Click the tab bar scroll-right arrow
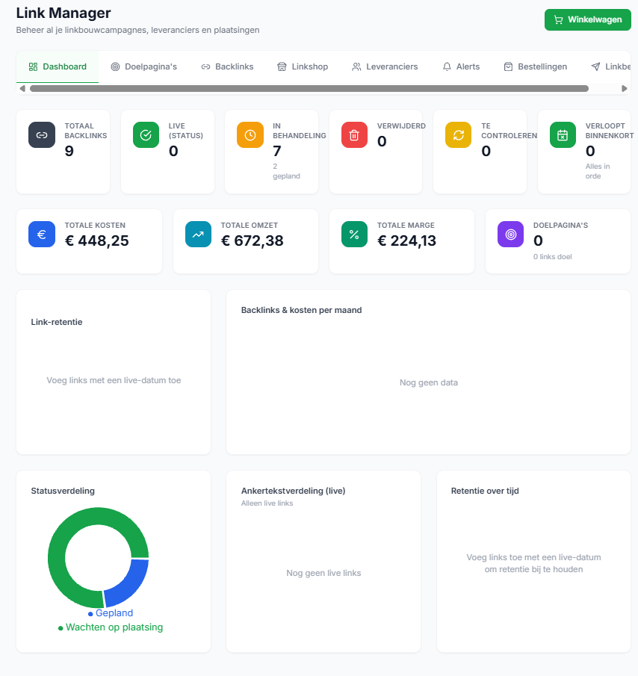 click(x=625, y=88)
